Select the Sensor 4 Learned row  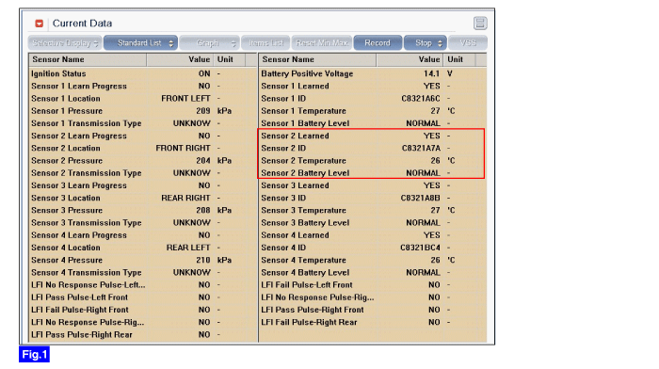click(373, 235)
